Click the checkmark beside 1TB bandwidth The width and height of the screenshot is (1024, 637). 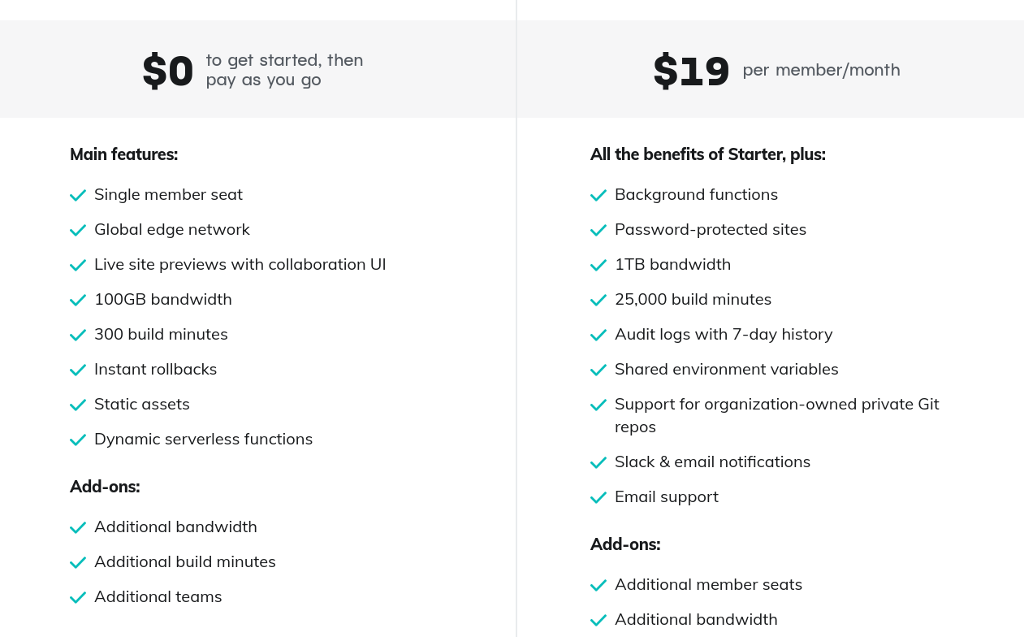pos(598,266)
